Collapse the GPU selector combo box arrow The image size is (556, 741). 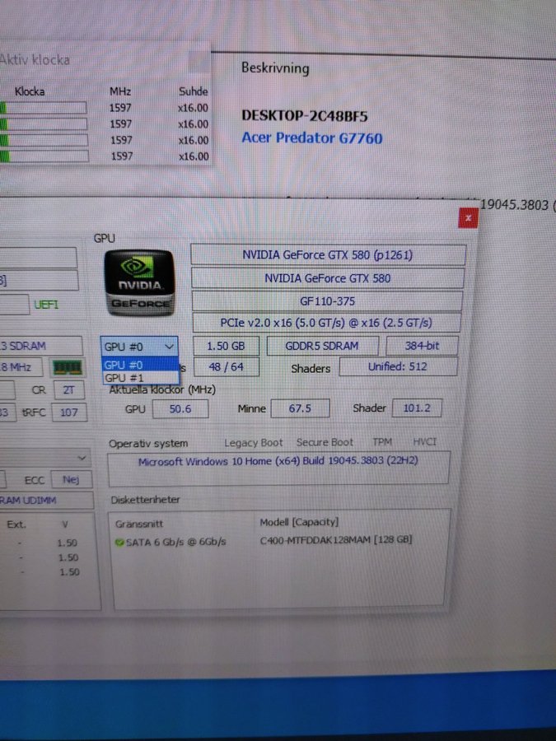(169, 347)
